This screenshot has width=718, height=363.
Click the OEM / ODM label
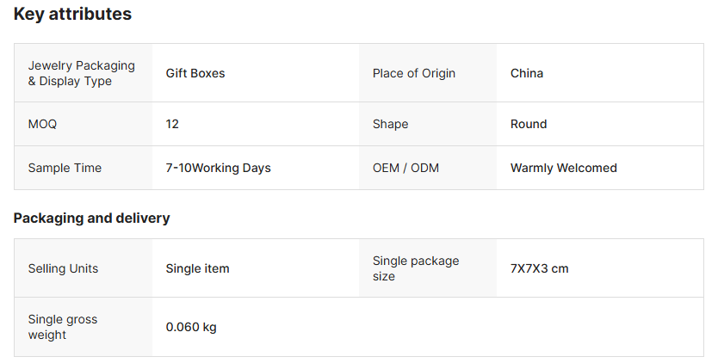(x=405, y=168)
